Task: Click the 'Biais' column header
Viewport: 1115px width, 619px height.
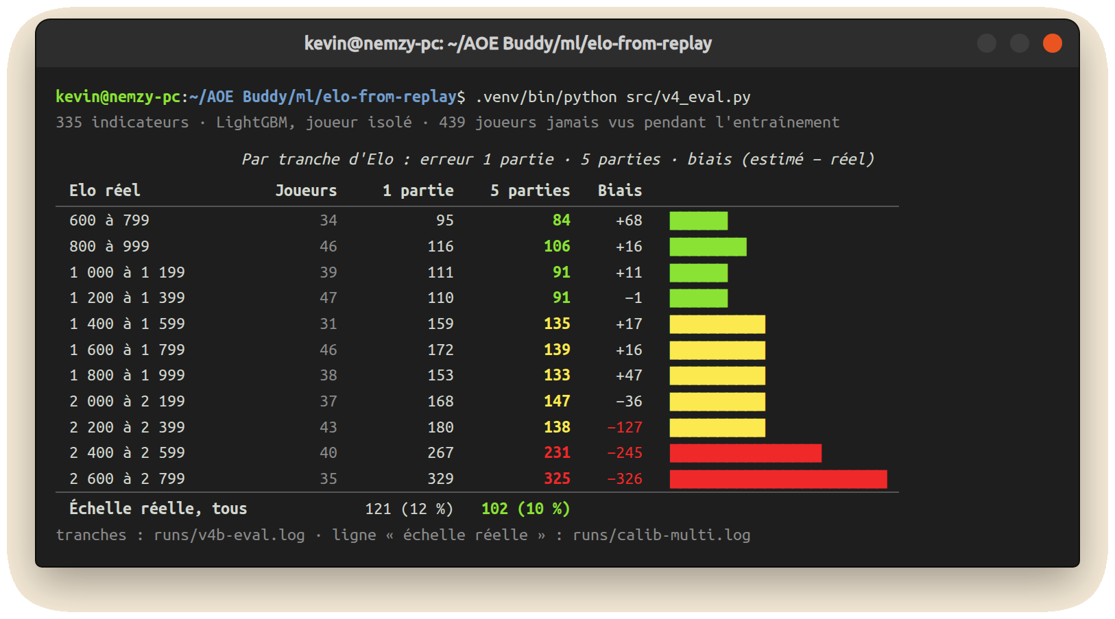Action: coord(620,191)
